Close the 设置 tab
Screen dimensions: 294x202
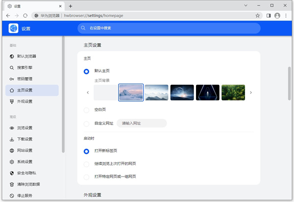click(x=60, y=6)
